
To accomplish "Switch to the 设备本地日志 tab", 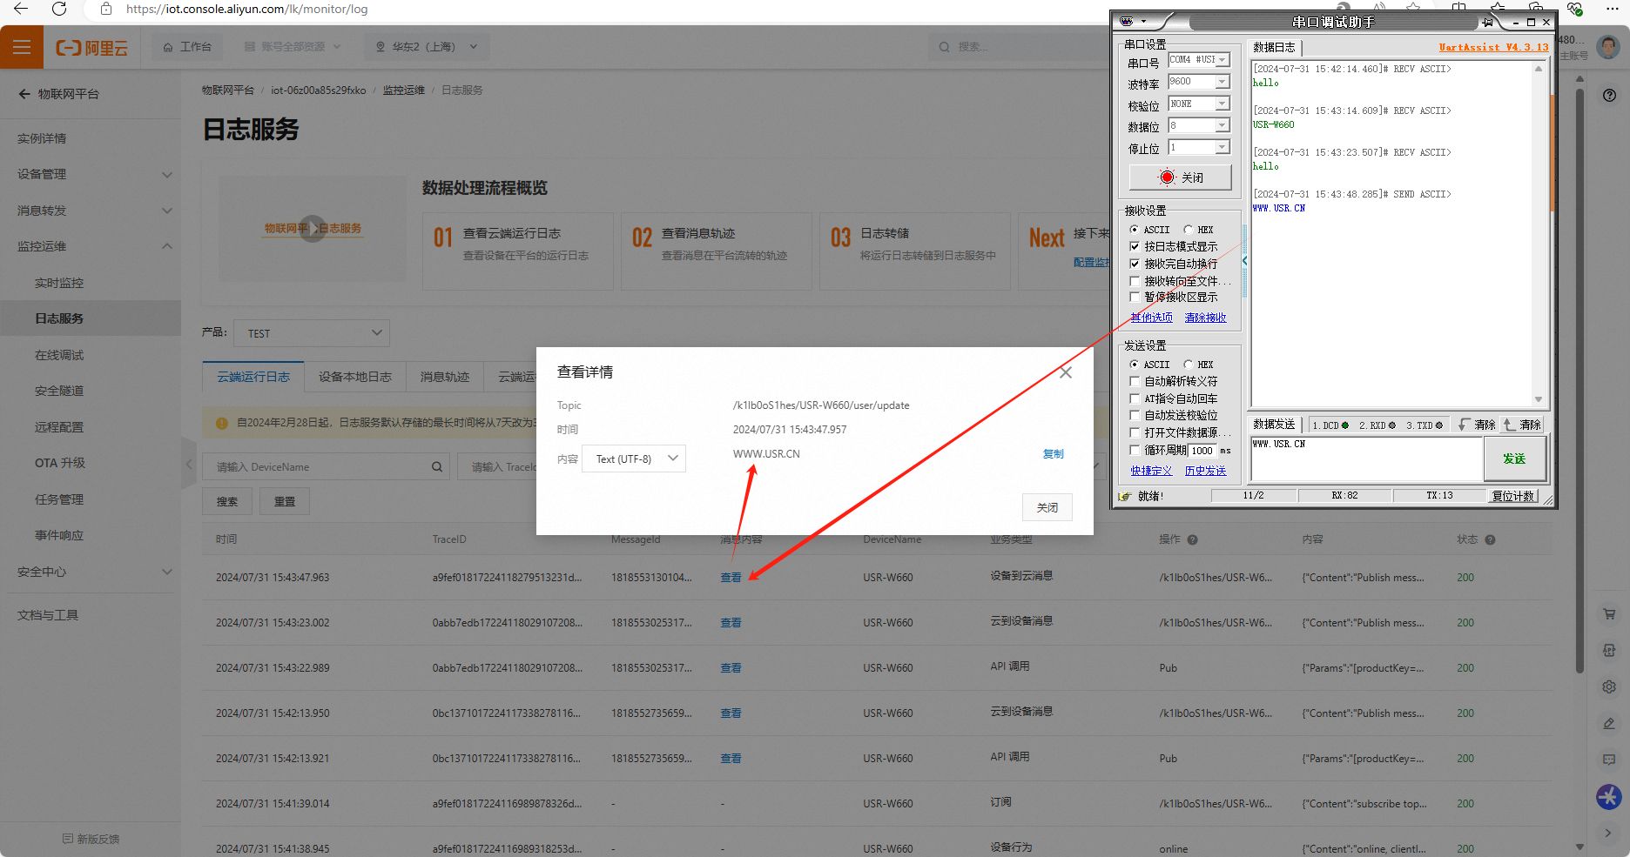I will (354, 377).
